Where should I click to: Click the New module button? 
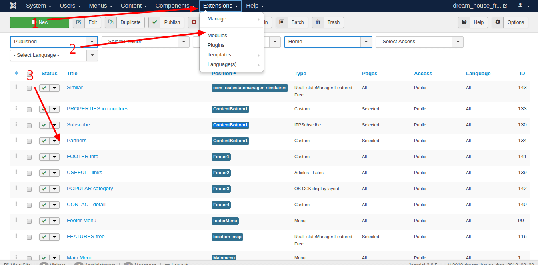[x=40, y=22]
